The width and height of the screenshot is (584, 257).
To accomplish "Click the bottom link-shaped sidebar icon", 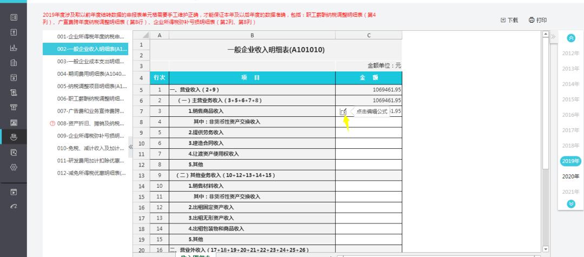I will coord(14,206).
